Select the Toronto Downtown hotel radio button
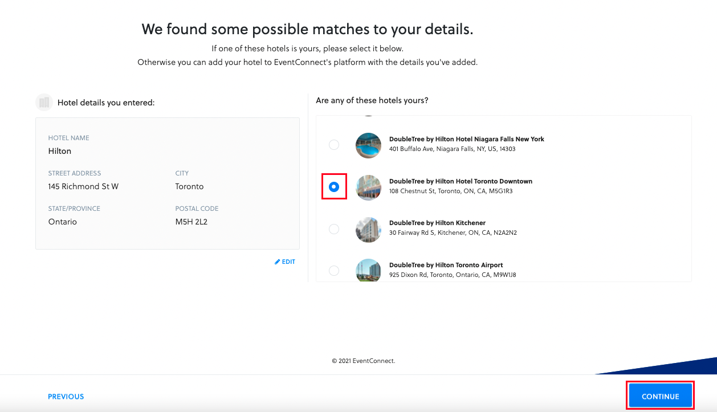Screen dimensions: 717x412 point(334,187)
